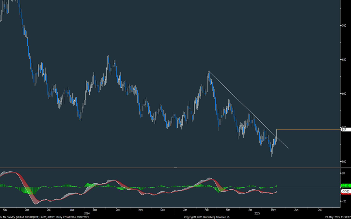Click the Aug month label
This screenshot has height=219, width=351.
(72, 210)
